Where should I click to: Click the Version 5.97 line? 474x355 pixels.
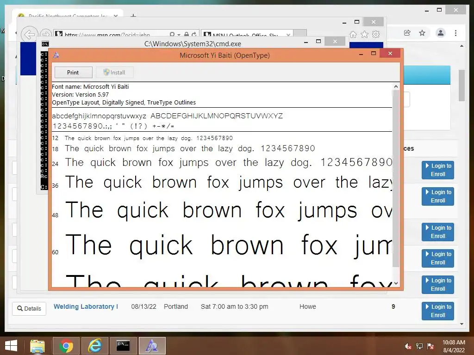pyautogui.click(x=81, y=94)
